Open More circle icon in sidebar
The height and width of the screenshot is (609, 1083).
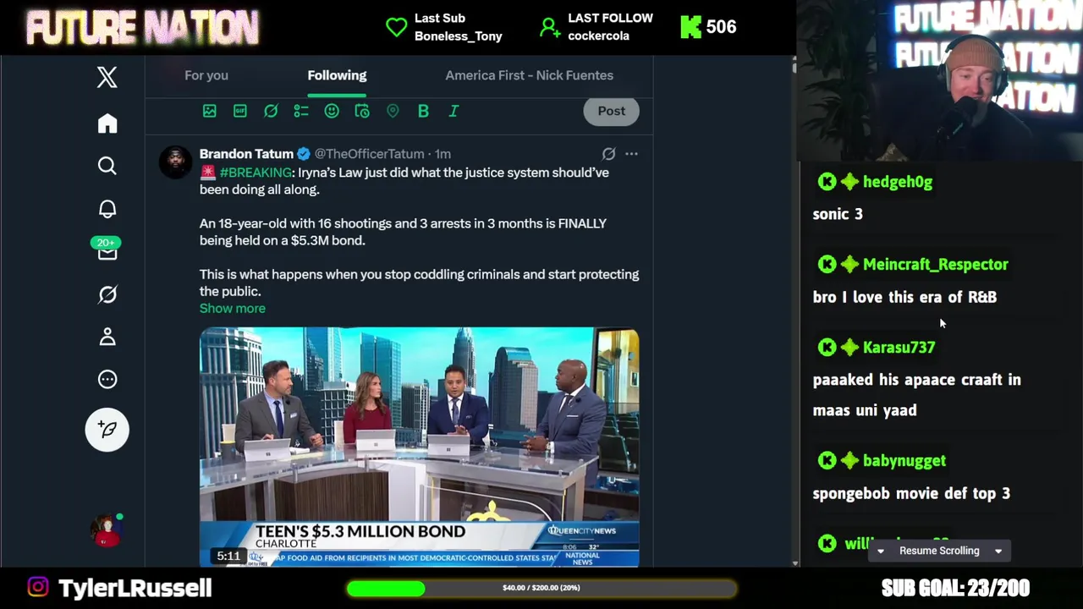(x=107, y=380)
